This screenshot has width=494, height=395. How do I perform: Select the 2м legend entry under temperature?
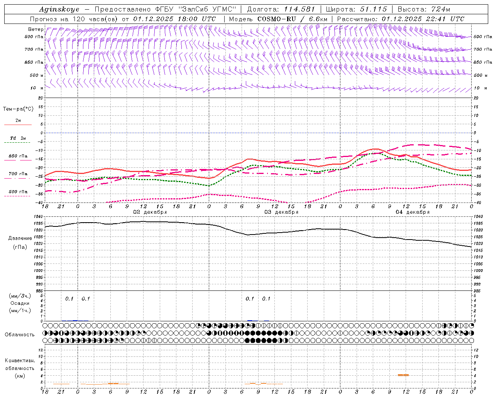click(x=18, y=120)
